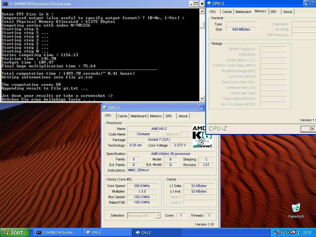The width and height of the screenshot is (316, 237).
Task: Click the CPU-Z memory window title icon
Action: 210,3
